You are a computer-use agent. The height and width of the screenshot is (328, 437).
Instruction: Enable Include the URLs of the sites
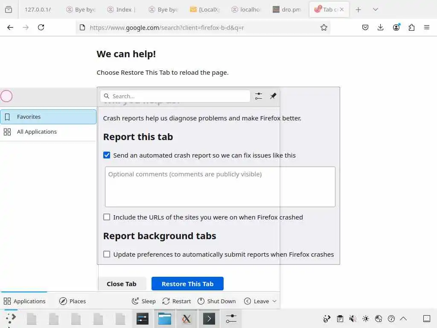pos(107,217)
